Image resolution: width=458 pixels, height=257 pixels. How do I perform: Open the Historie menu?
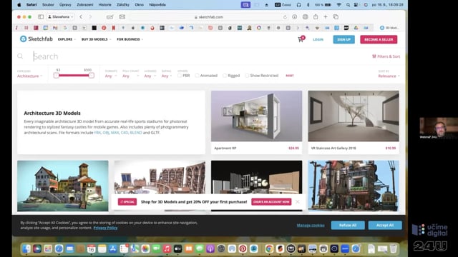coord(105,5)
